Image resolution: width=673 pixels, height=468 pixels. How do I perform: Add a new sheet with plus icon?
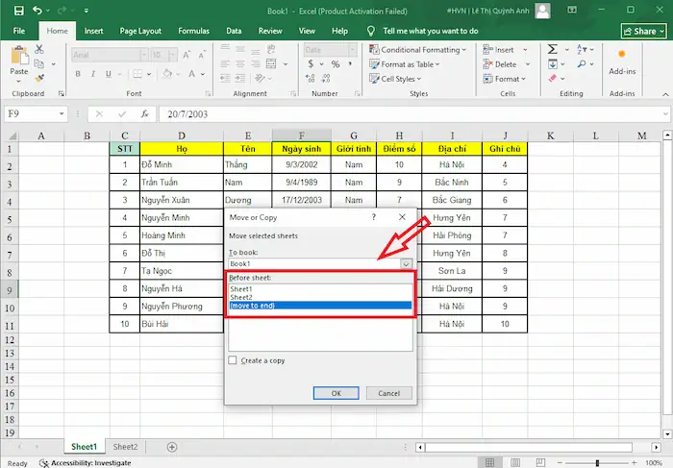172,447
